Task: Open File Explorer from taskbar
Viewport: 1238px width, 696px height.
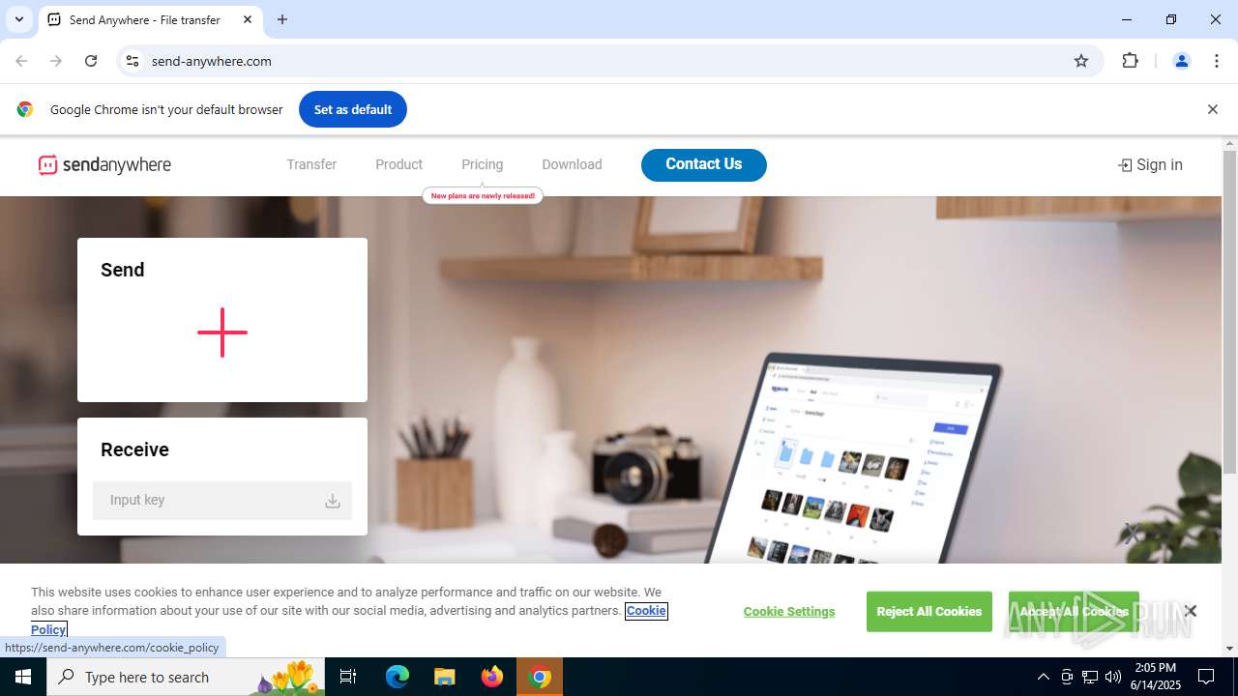Action: point(444,677)
